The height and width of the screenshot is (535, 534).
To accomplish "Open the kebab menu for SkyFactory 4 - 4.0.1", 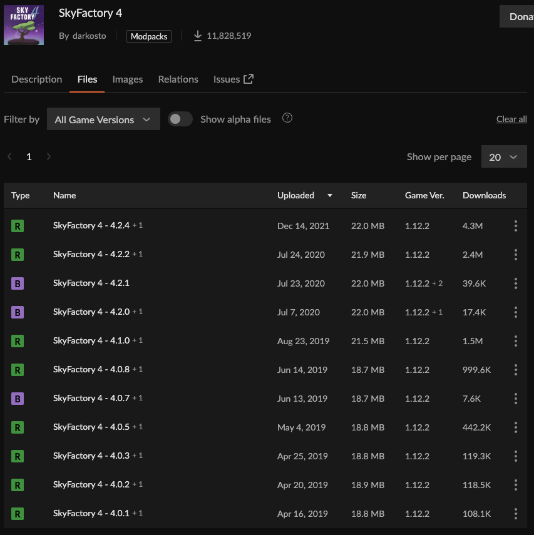I will pyautogui.click(x=516, y=514).
